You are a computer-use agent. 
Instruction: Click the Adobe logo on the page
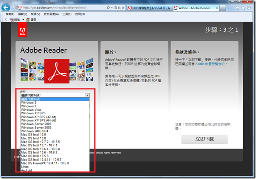pos(22,29)
